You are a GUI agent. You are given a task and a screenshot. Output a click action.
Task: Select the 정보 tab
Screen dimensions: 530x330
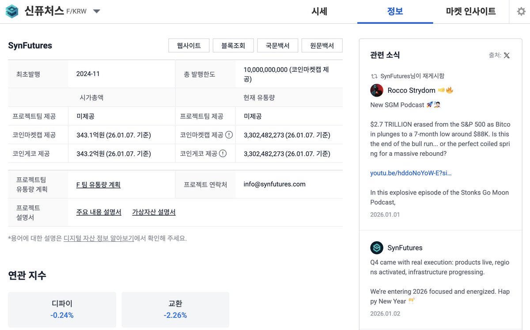395,11
